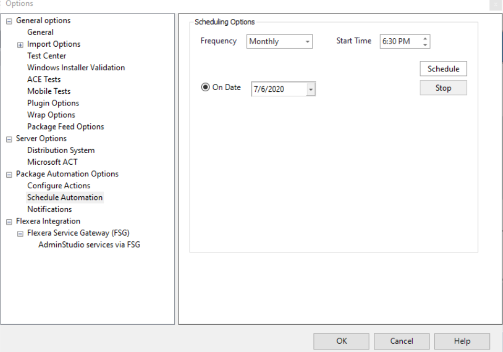This screenshot has width=503, height=352.
Task: Increase Start Time with up arrow
Action: tap(425, 38)
